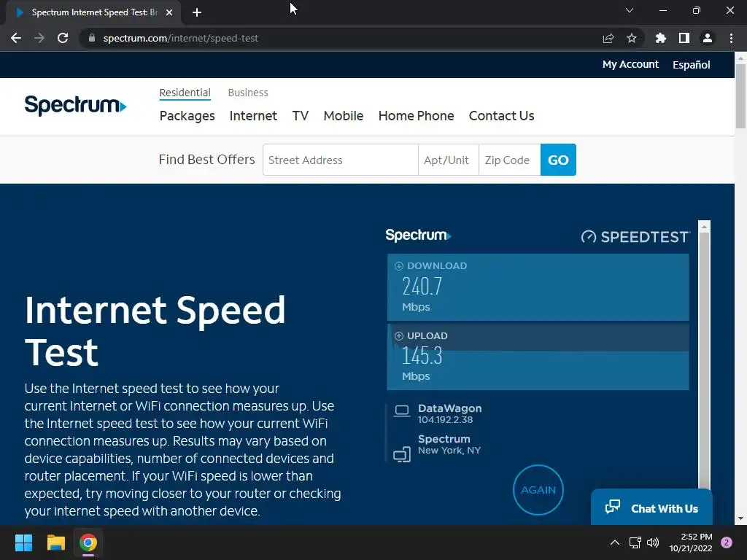Show hidden system tray icons
This screenshot has height=560, width=747.
[615, 542]
